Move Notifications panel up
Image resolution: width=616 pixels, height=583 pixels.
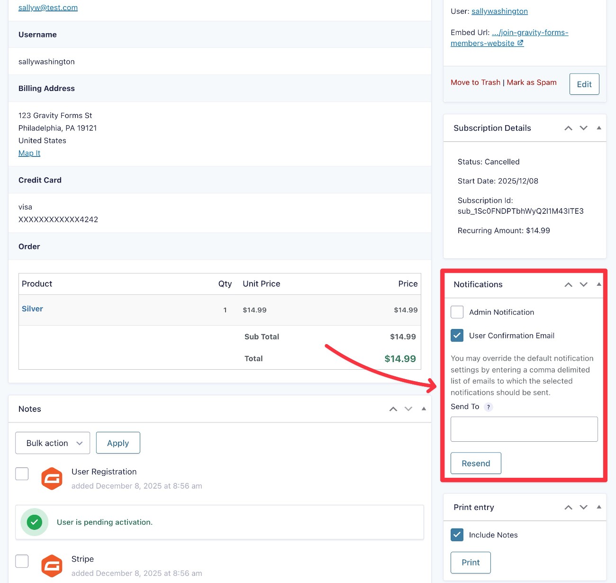coord(569,284)
